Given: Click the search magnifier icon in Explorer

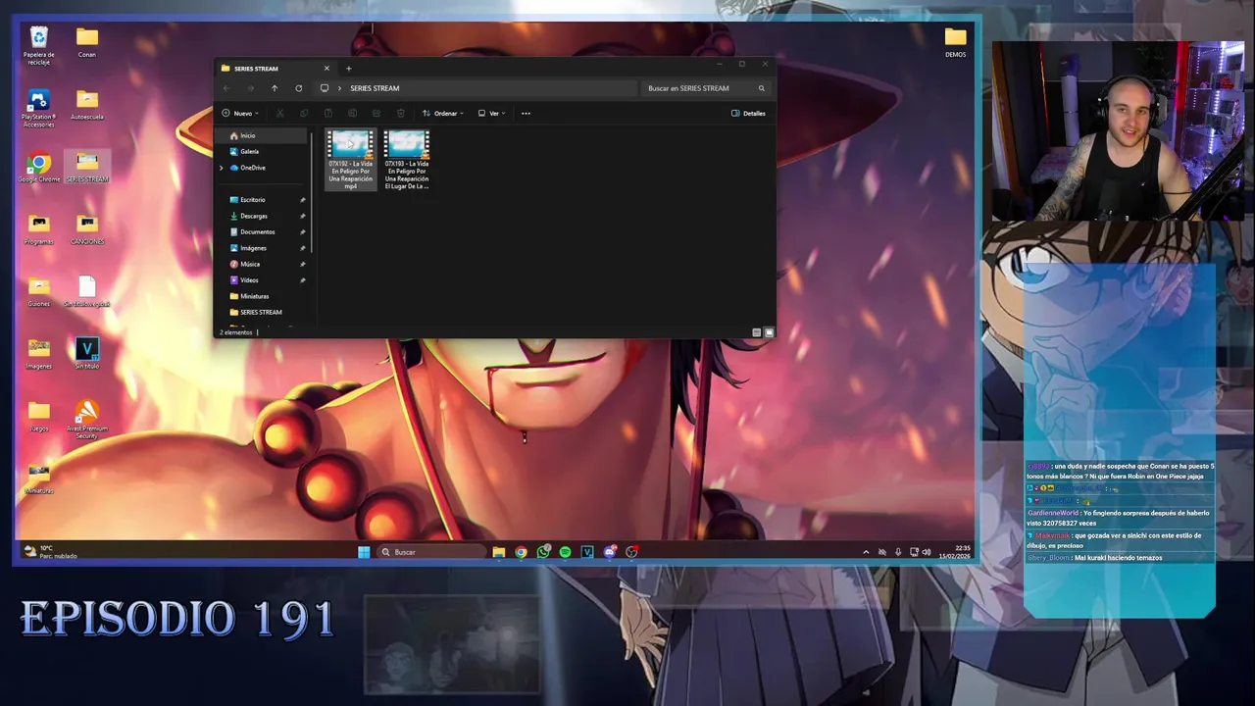Looking at the screenshot, I should [761, 88].
